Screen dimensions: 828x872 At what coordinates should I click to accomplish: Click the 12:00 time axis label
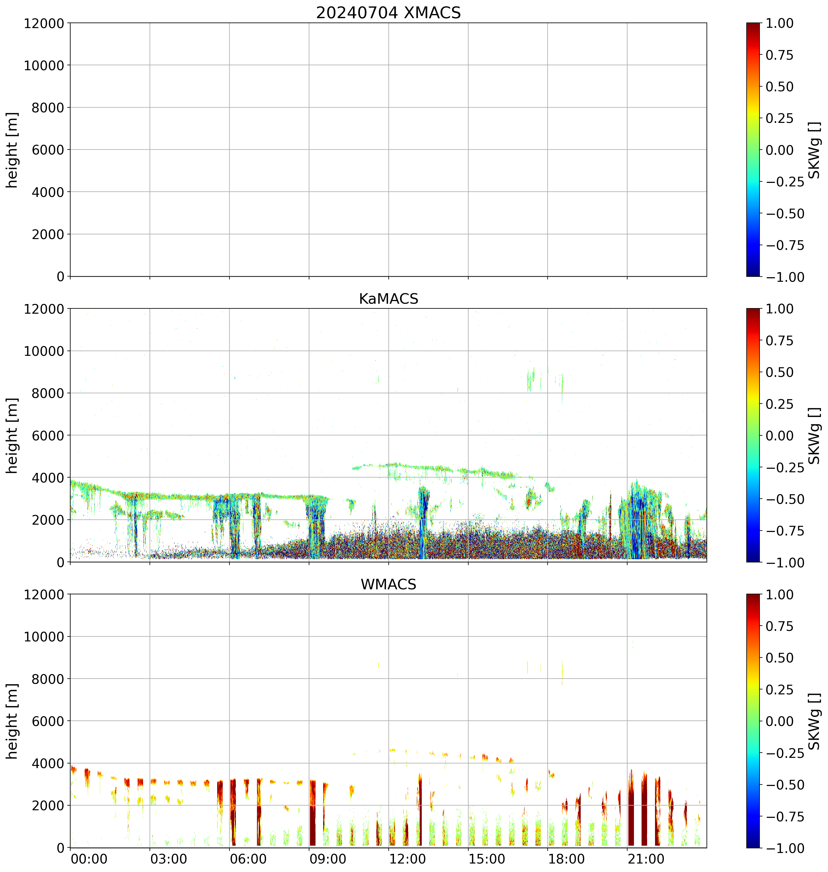click(407, 859)
